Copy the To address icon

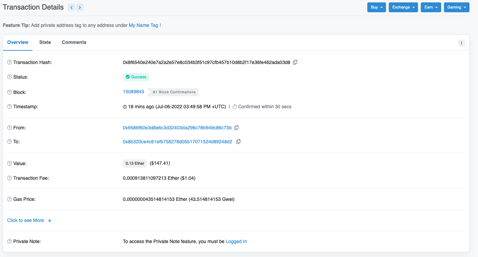tap(238, 142)
